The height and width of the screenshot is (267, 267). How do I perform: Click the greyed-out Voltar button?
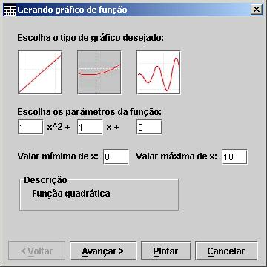pyautogui.click(x=37, y=251)
